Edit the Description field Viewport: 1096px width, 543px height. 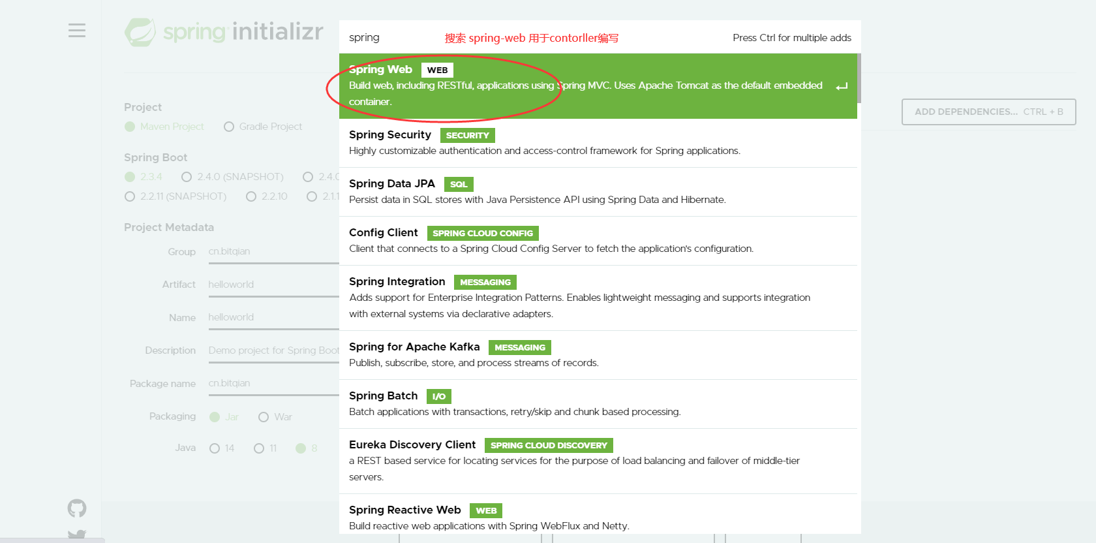click(x=274, y=351)
